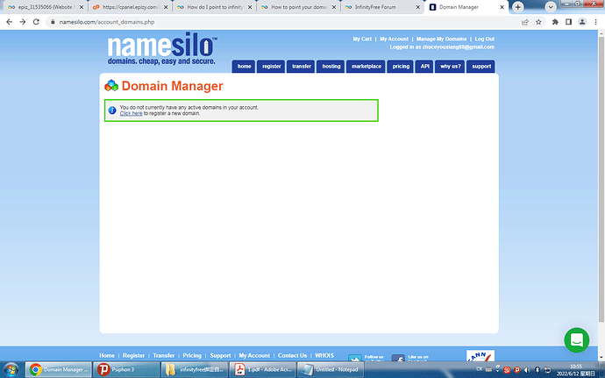Open the pricing nav menu
The image size is (605, 378).
pos(401,67)
